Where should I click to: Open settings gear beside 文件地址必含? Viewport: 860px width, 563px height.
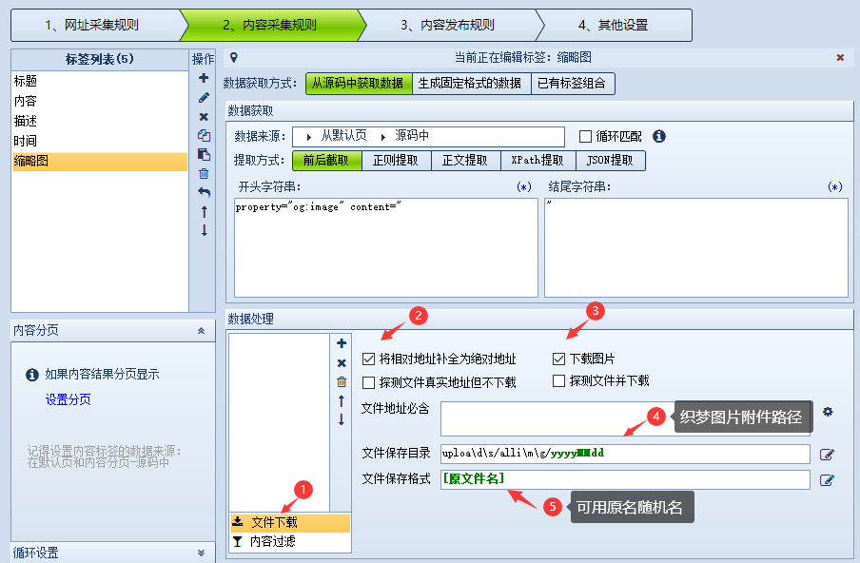(x=828, y=412)
